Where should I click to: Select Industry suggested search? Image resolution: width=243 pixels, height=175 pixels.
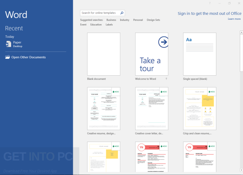(x=124, y=20)
